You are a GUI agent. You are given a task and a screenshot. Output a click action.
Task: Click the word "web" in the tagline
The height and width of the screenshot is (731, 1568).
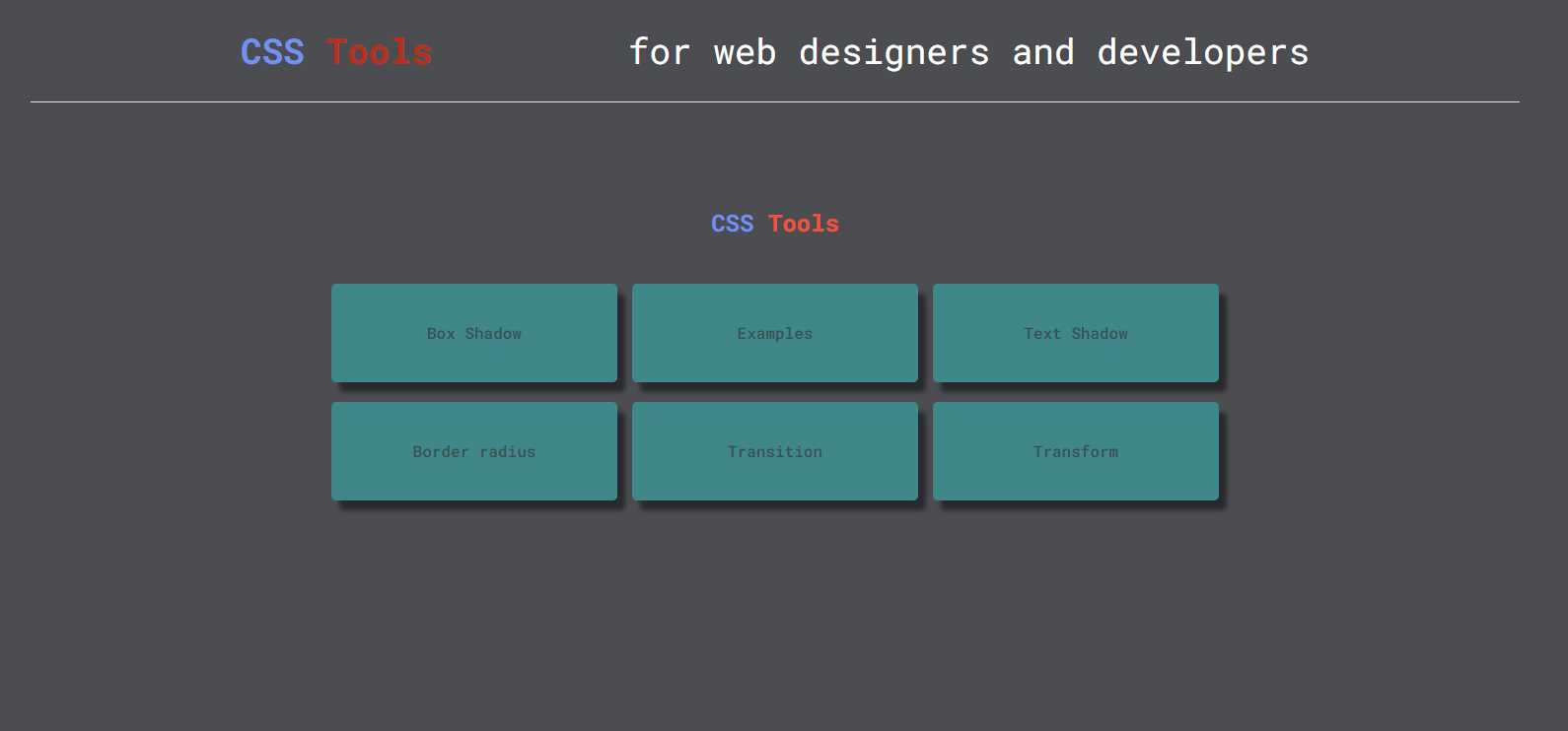click(x=745, y=52)
